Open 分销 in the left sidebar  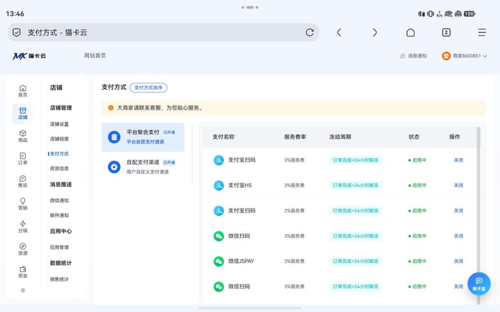tap(22, 227)
